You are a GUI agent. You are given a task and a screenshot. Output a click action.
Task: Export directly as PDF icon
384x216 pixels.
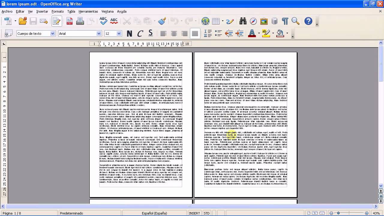click(x=70, y=21)
